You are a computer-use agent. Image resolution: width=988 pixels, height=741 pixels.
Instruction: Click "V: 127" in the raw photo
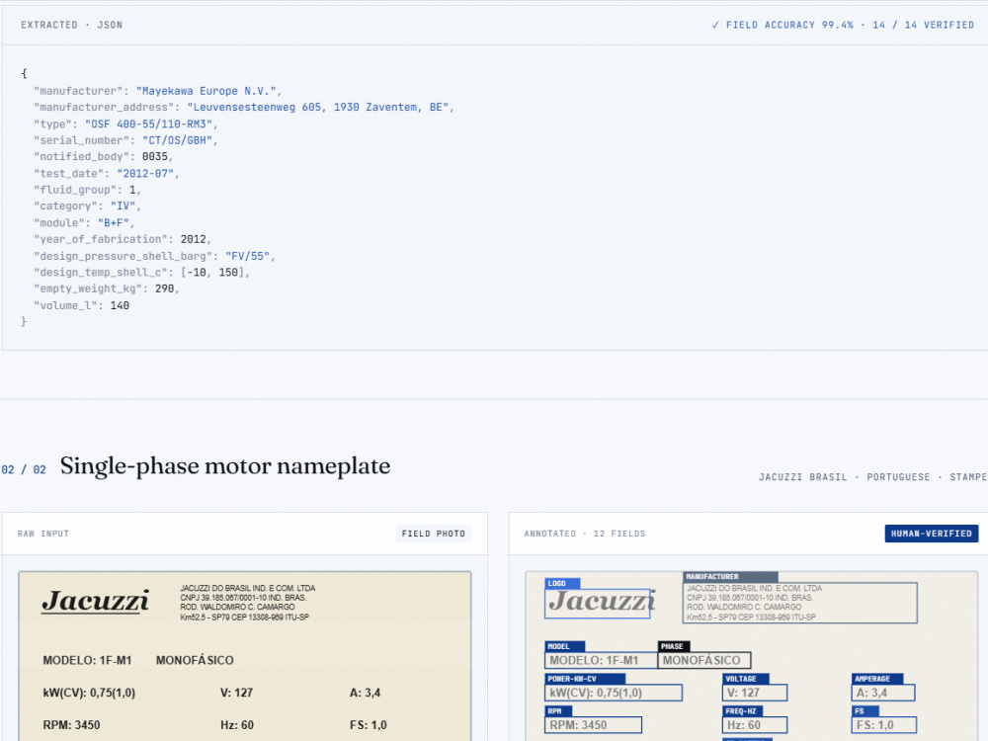[x=237, y=693]
